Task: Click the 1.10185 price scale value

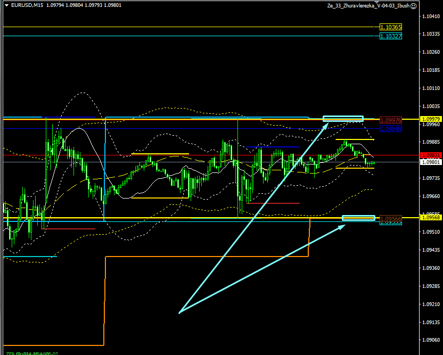Action: 431,70
